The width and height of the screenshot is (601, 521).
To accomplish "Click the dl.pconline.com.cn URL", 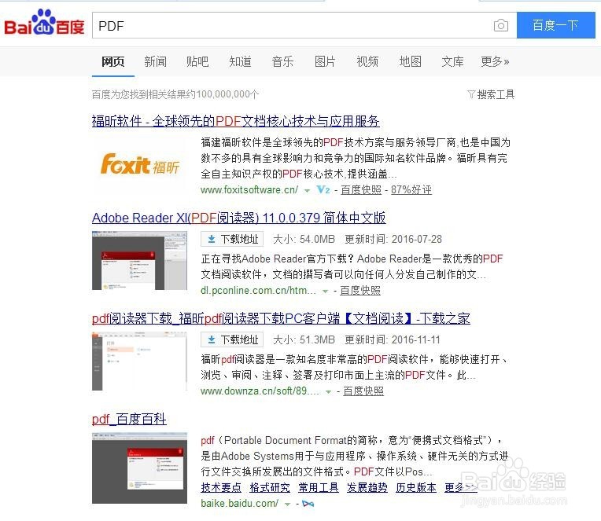I will point(258,291).
